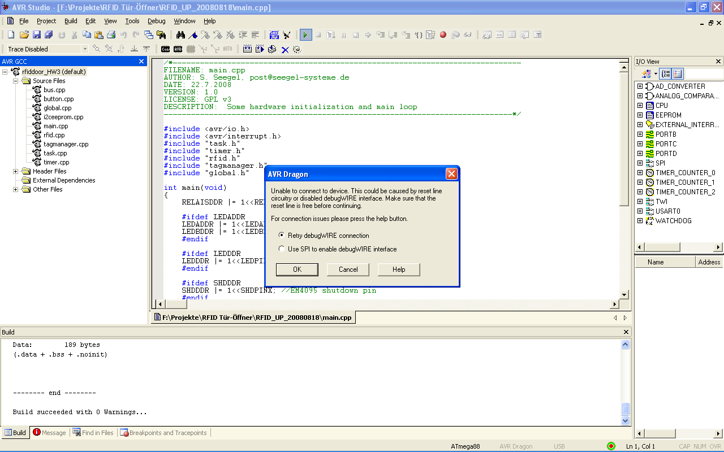Click the window list toolbar icon

(149, 35)
